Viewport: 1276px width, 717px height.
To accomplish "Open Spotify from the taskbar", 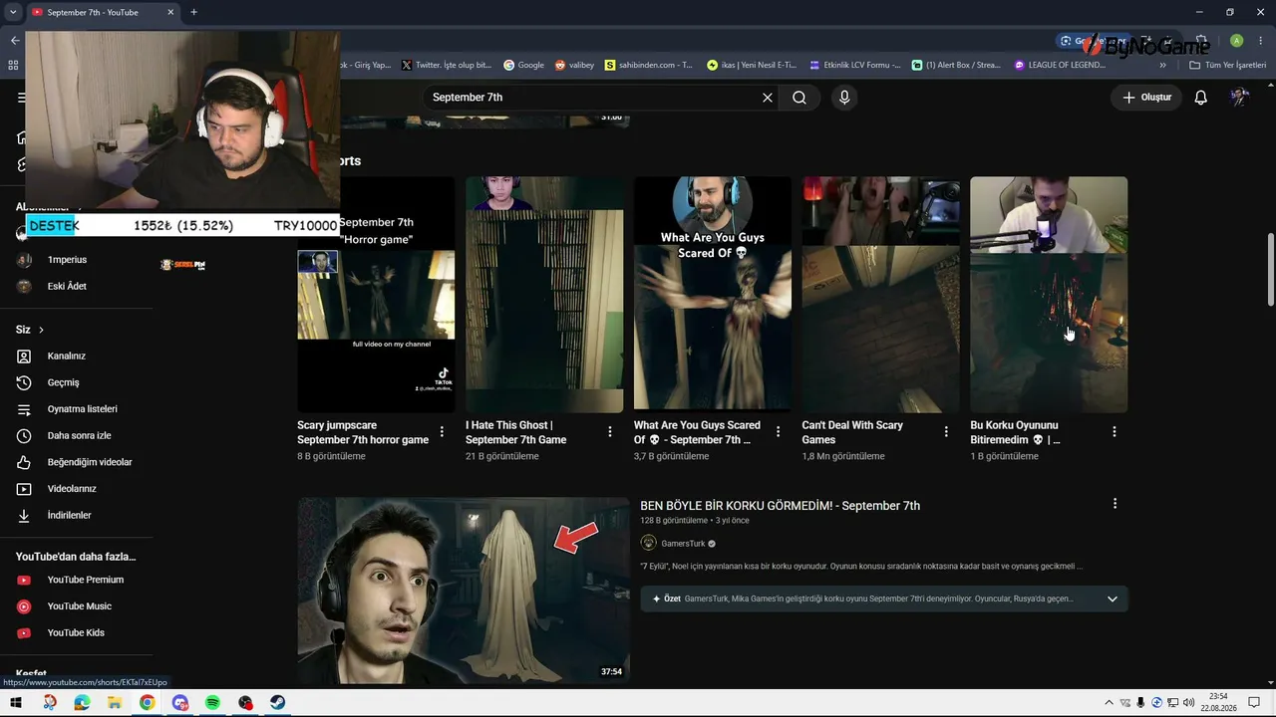I will pos(212,703).
